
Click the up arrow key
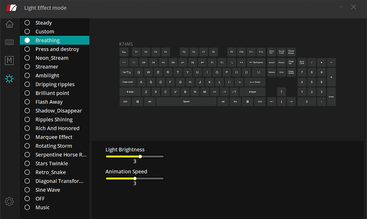pyautogui.click(x=282, y=92)
